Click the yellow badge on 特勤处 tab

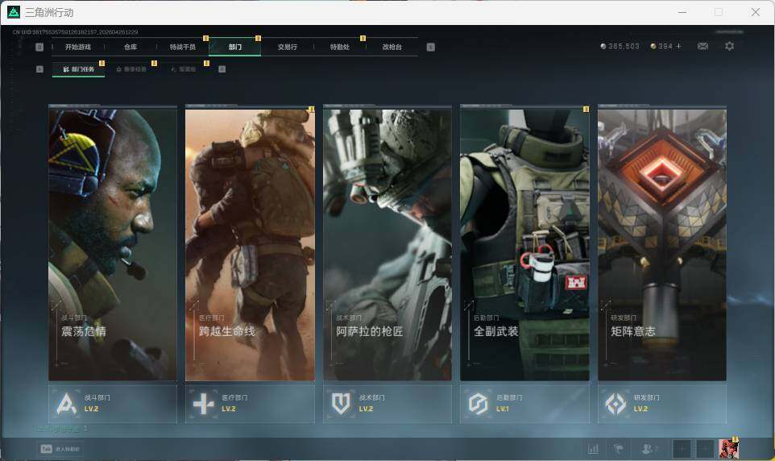point(363,38)
